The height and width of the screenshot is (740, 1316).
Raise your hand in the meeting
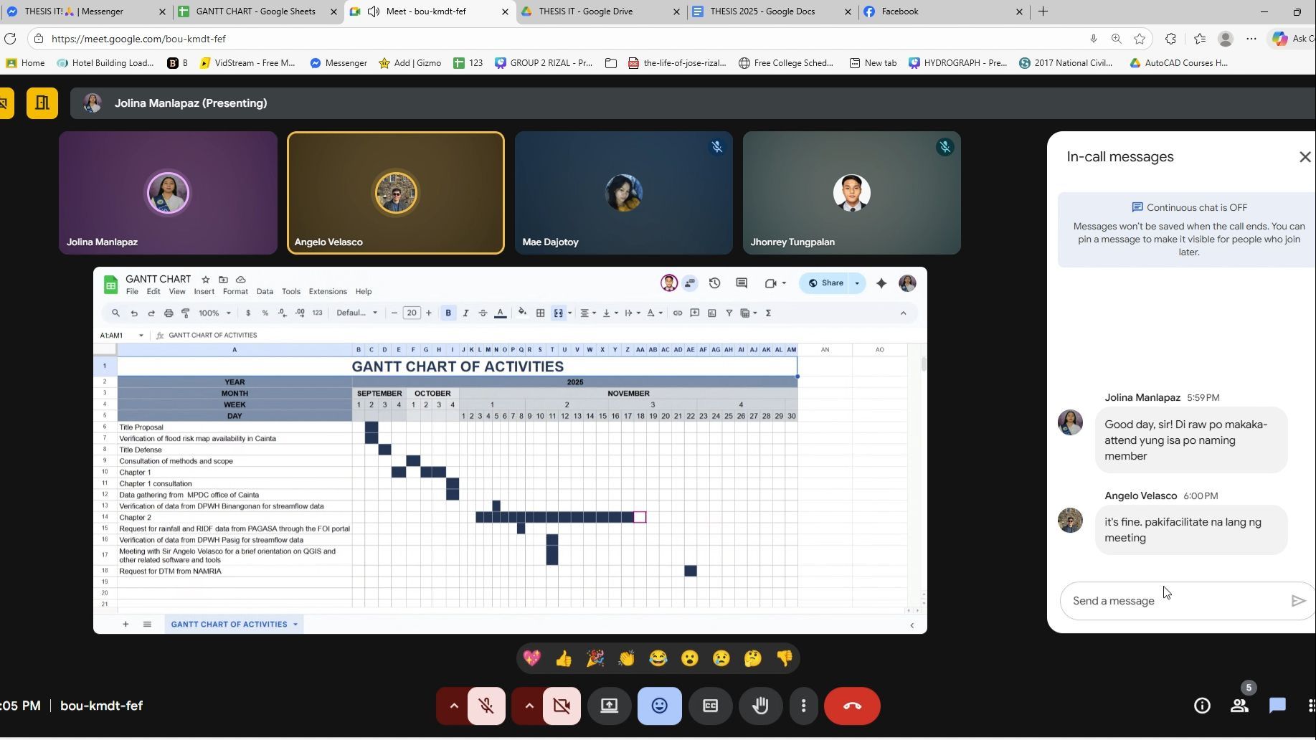[760, 706]
